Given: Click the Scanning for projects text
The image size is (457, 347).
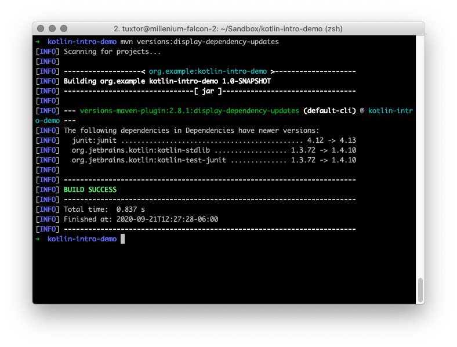Looking at the screenshot, I should [113, 52].
